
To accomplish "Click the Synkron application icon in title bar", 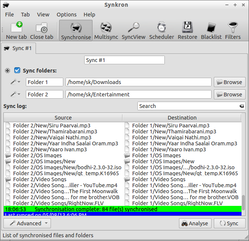I will coord(6,5).
